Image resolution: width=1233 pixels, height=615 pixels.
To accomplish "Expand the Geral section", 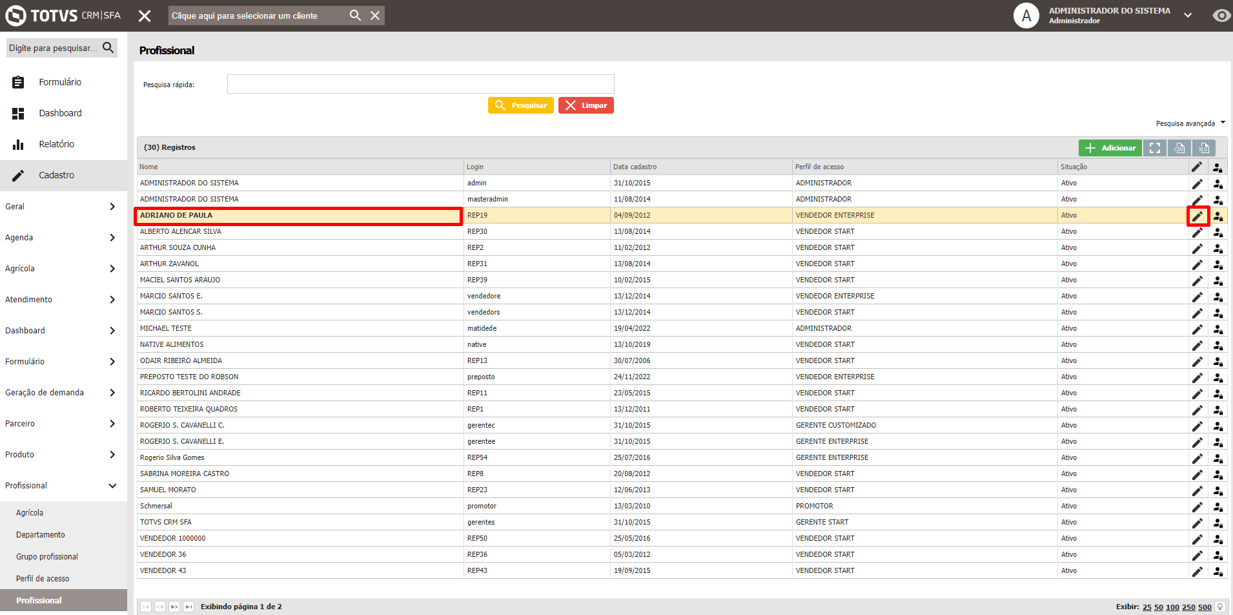I will pos(63,207).
